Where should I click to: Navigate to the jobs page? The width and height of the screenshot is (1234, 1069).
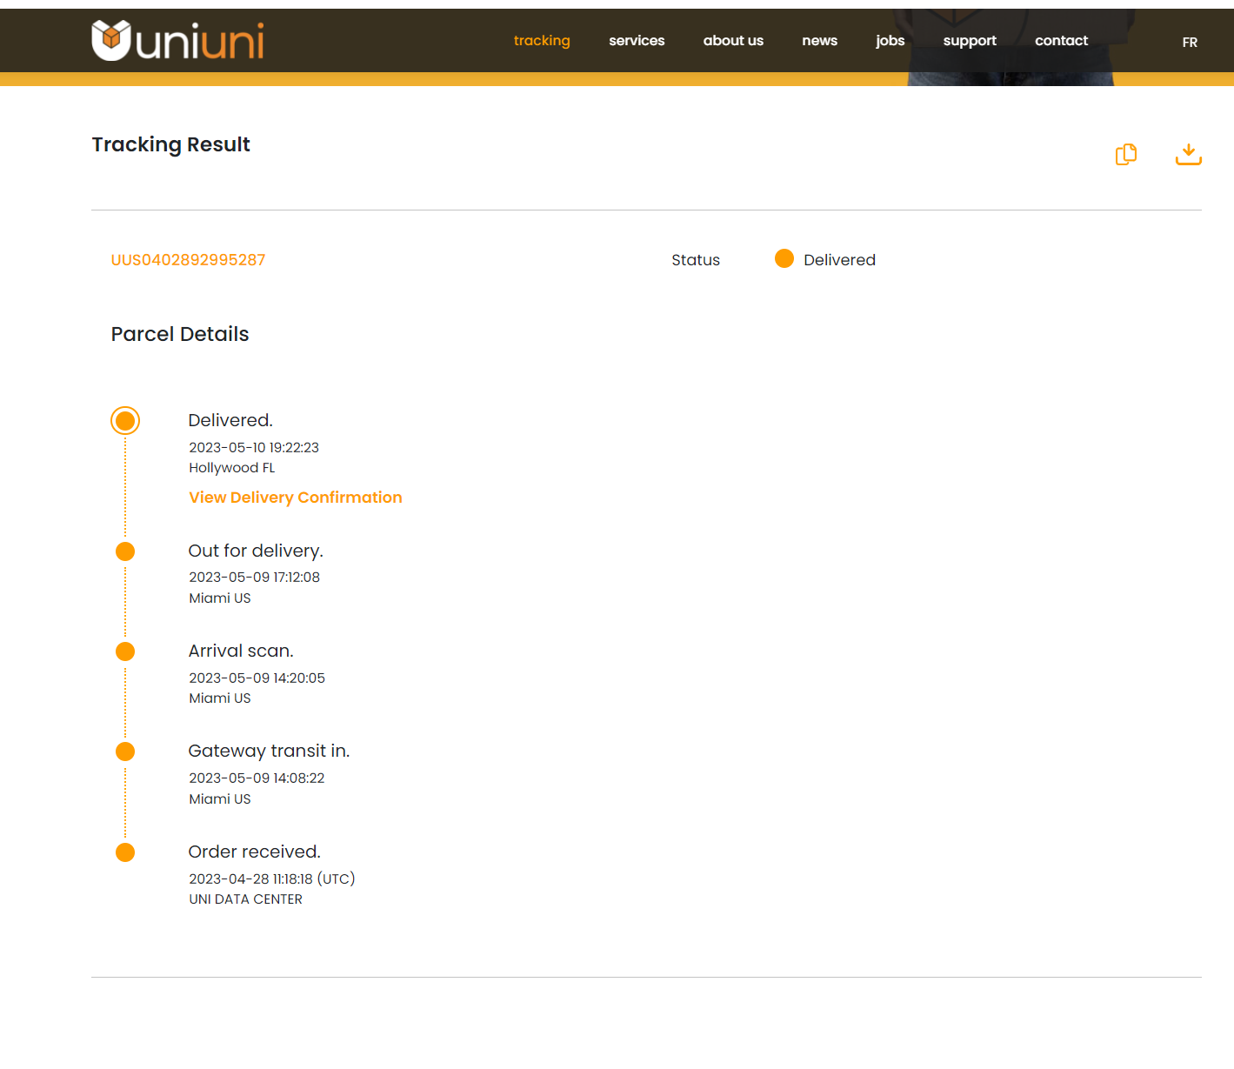point(890,41)
